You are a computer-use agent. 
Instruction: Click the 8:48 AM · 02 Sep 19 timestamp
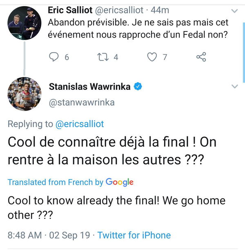click(x=49, y=235)
